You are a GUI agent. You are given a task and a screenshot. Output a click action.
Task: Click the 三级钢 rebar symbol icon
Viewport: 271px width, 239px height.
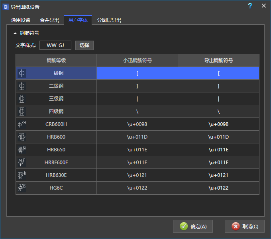pos(22,99)
